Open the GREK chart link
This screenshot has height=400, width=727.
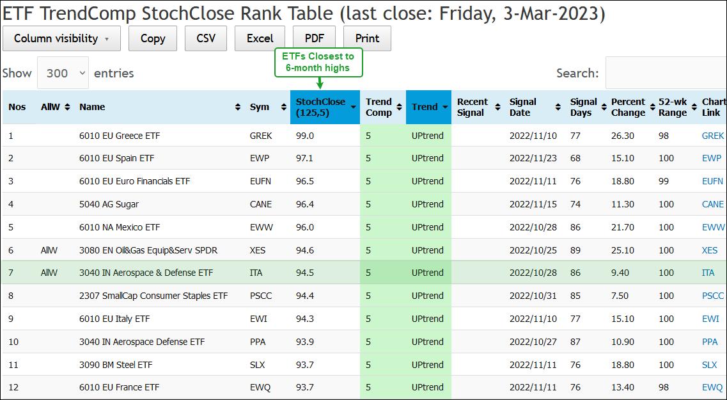712,136
